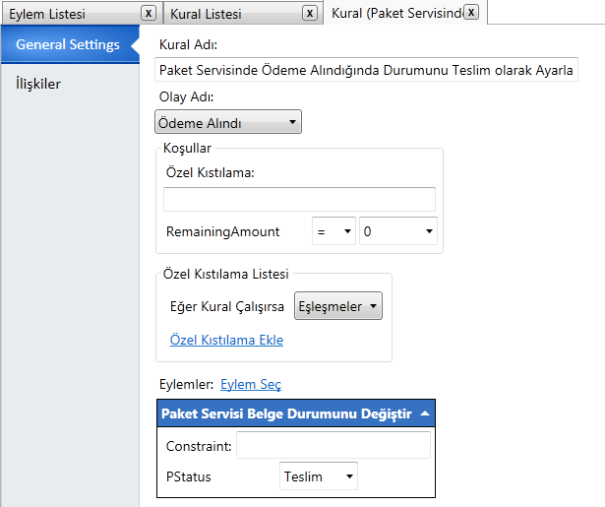The image size is (605, 507).
Task: Focus the Özel Kısıtlama input field
Action: click(299, 199)
